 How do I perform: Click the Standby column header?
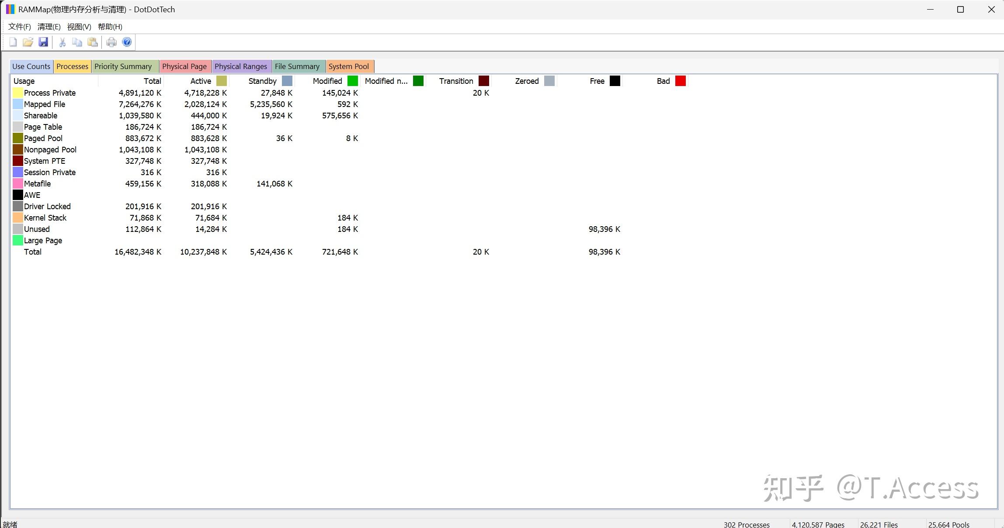[262, 81]
